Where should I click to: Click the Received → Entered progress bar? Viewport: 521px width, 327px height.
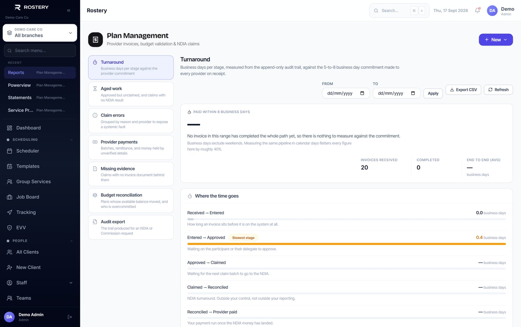coord(346,219)
